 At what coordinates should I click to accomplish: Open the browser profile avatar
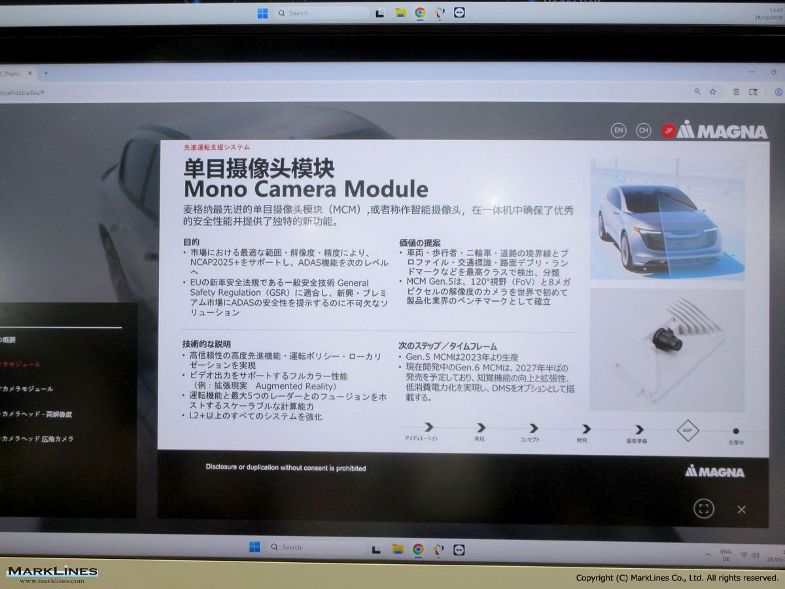point(778,92)
